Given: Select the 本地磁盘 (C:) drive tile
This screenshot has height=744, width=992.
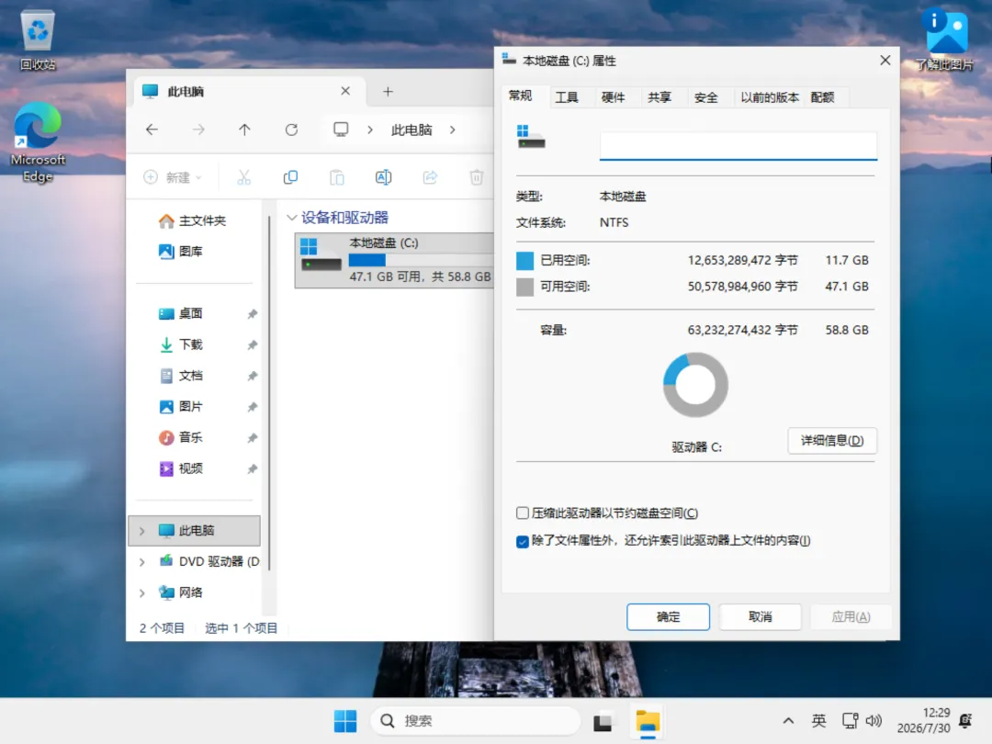Looking at the screenshot, I should [394, 261].
